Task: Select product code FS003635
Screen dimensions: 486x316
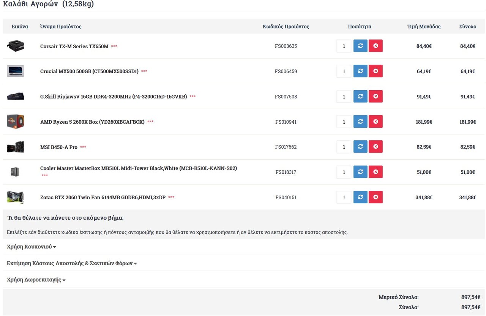Action: 286,46
